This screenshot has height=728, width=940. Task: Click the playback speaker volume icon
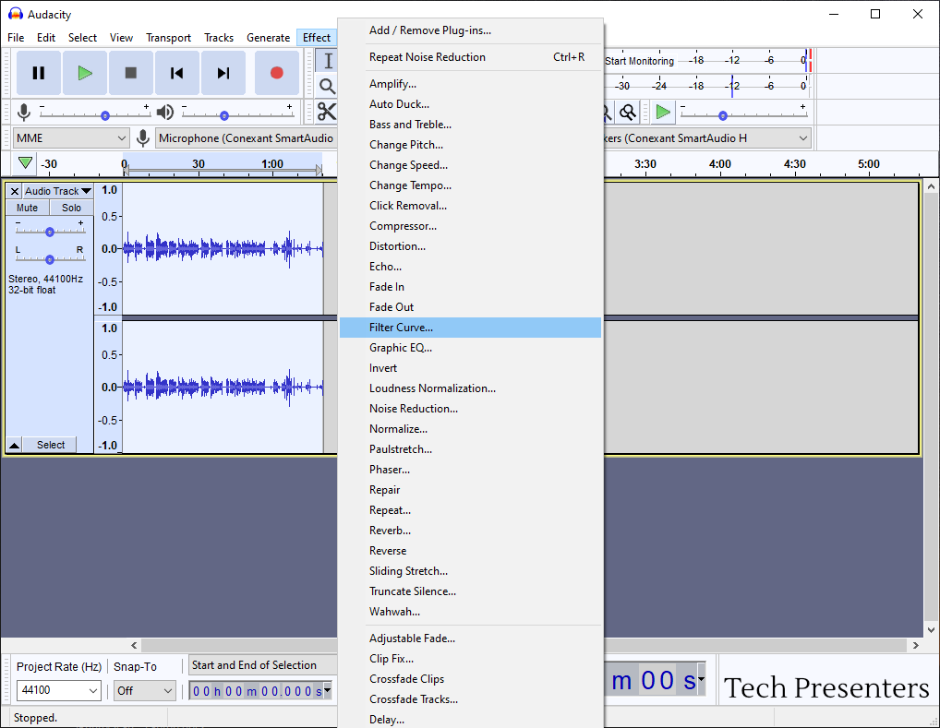[165, 112]
